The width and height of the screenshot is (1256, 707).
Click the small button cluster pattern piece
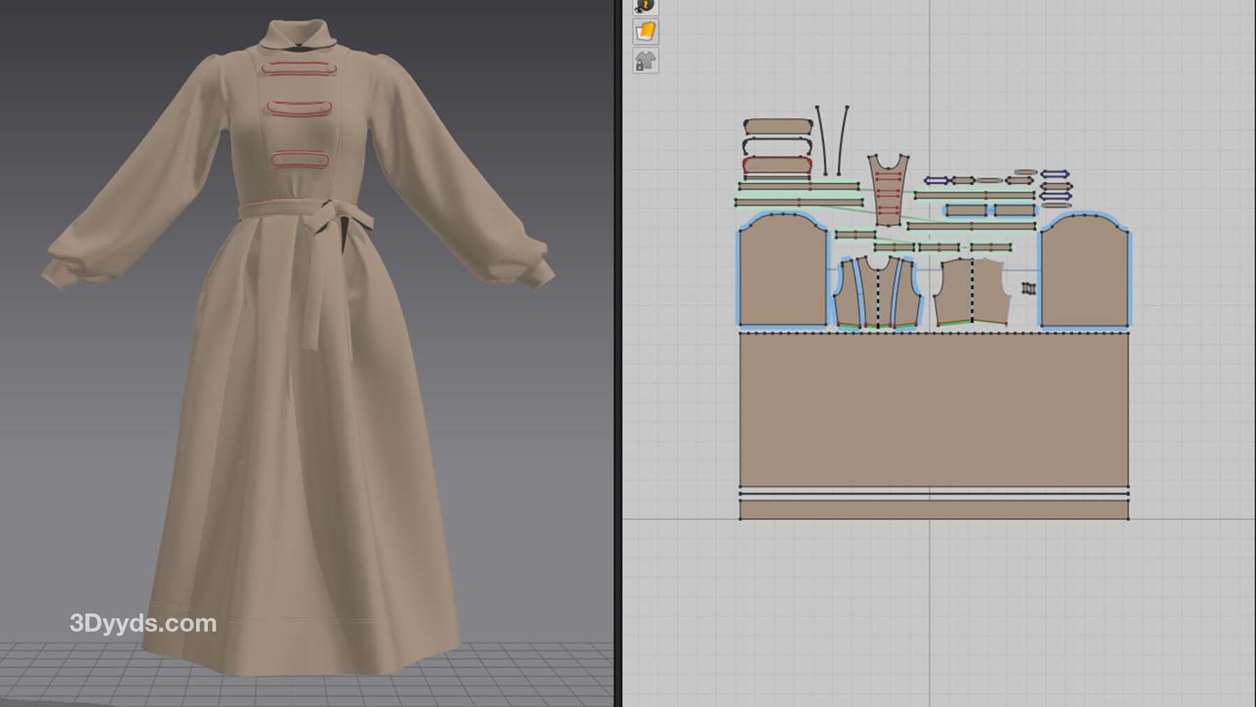pos(1028,288)
